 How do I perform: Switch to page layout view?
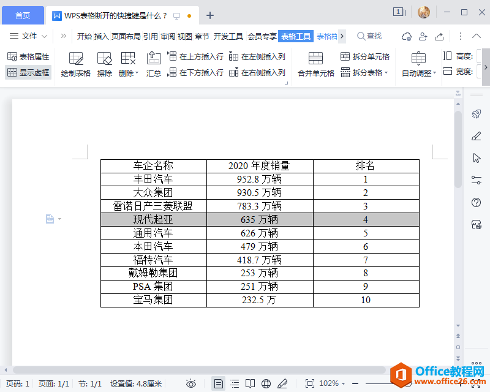(x=218, y=383)
